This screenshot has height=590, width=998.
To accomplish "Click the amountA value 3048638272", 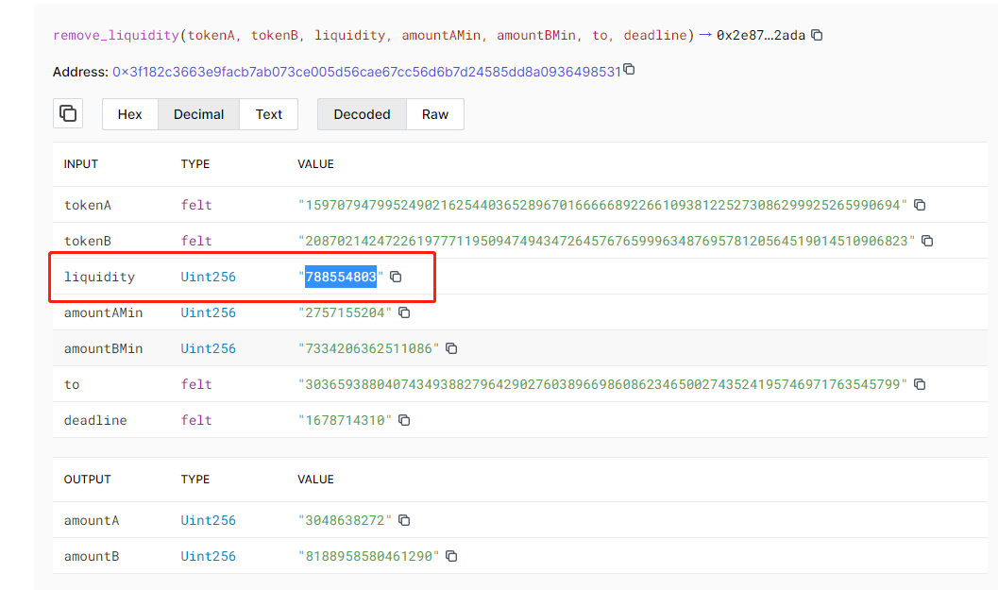I will coord(345,520).
